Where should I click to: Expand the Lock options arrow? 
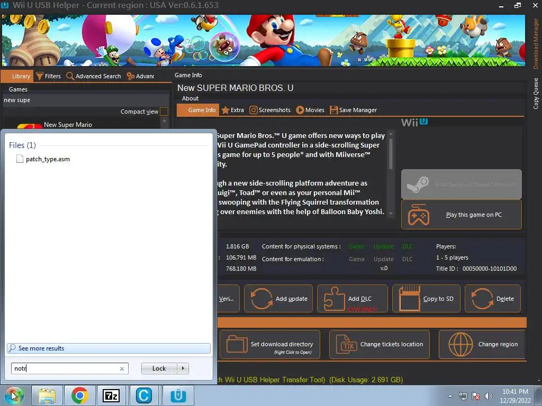coord(183,368)
